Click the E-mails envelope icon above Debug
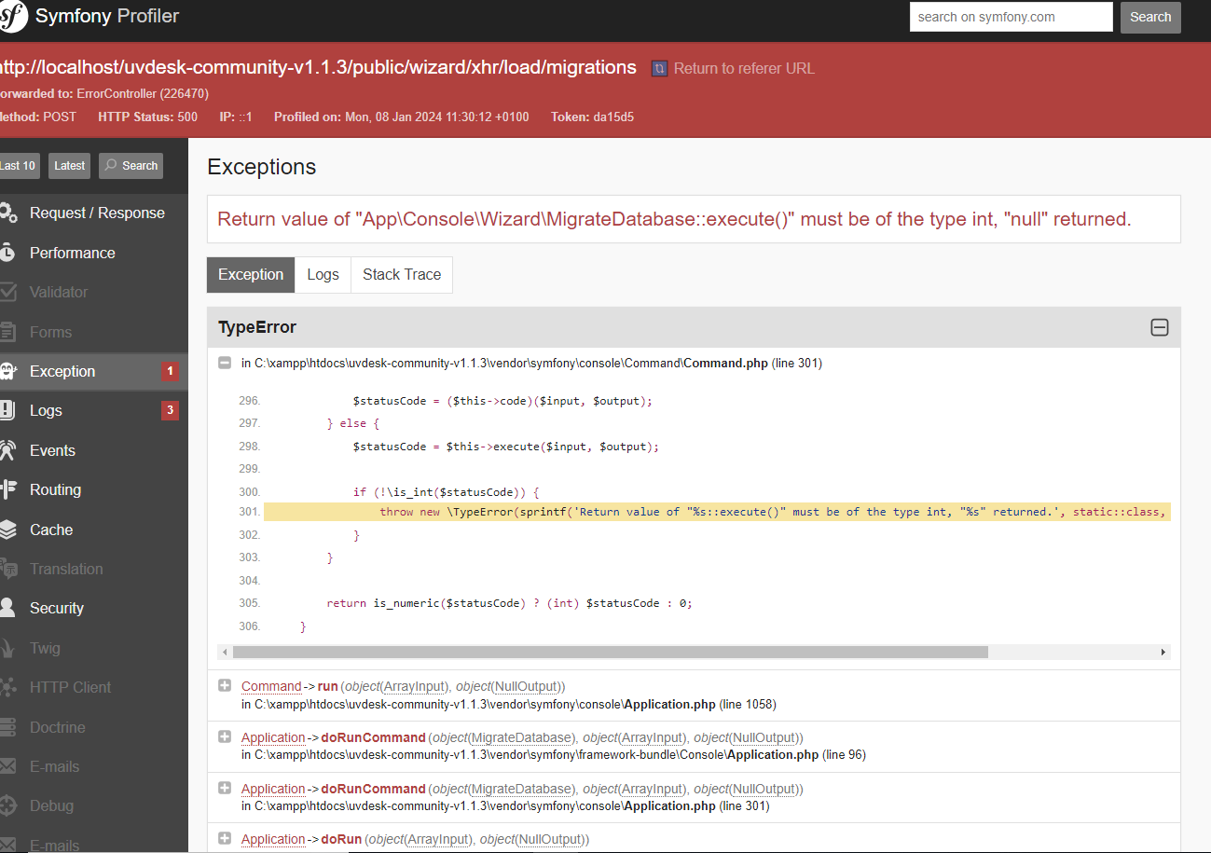The image size is (1211, 853). click(x=7, y=766)
